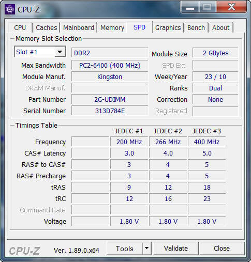The width and height of the screenshot is (251, 262).
Task: Click the CPU-Z app icon in title bar
Action: coord(10,9)
